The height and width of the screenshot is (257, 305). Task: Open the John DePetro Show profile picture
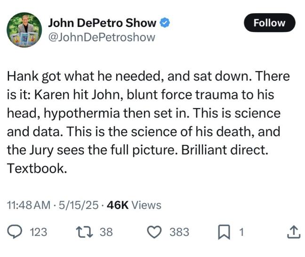pyautogui.click(x=24, y=30)
